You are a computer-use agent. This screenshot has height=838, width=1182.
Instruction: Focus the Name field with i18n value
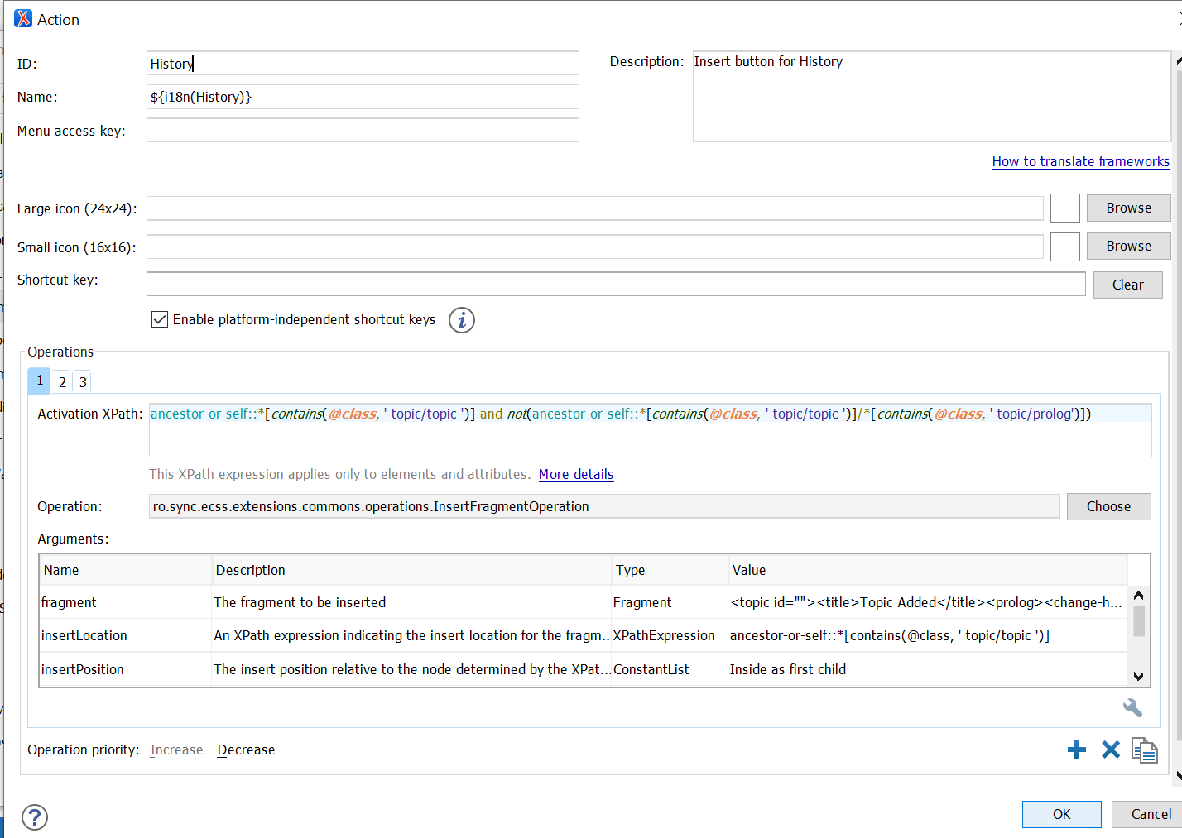(x=363, y=97)
